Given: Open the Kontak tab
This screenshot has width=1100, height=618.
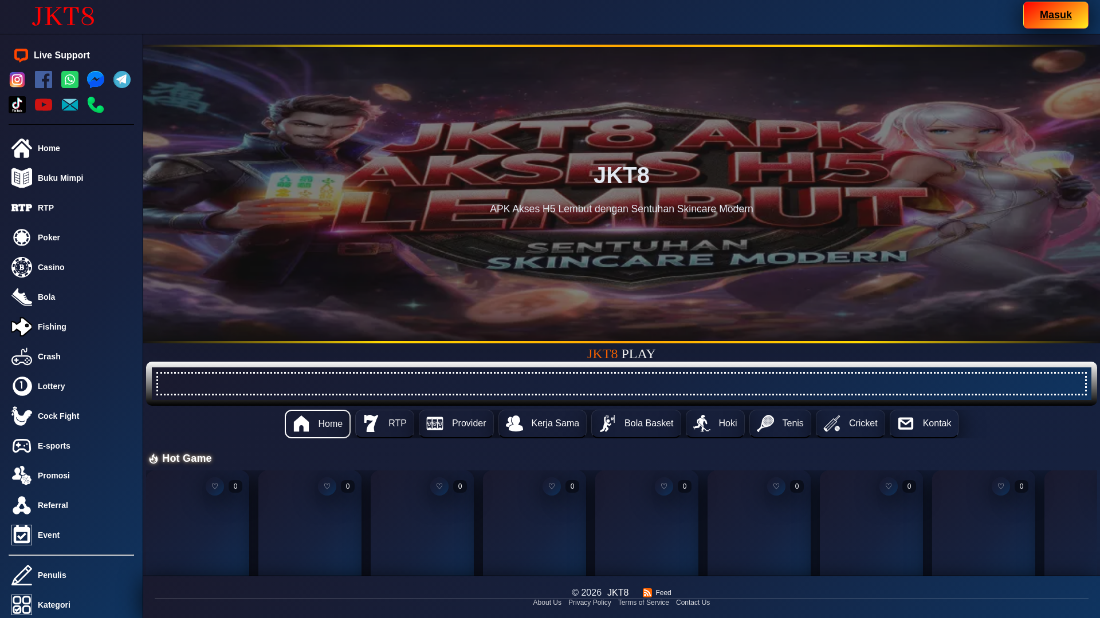Looking at the screenshot, I should pyautogui.click(x=924, y=423).
